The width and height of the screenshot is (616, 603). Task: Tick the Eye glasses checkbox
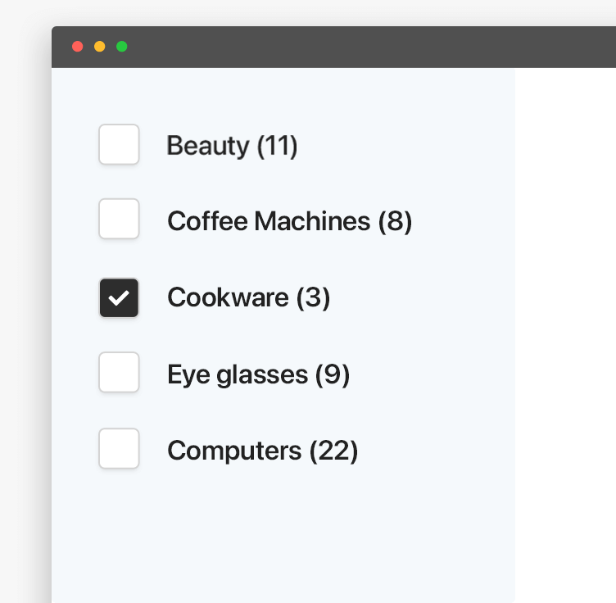click(119, 373)
